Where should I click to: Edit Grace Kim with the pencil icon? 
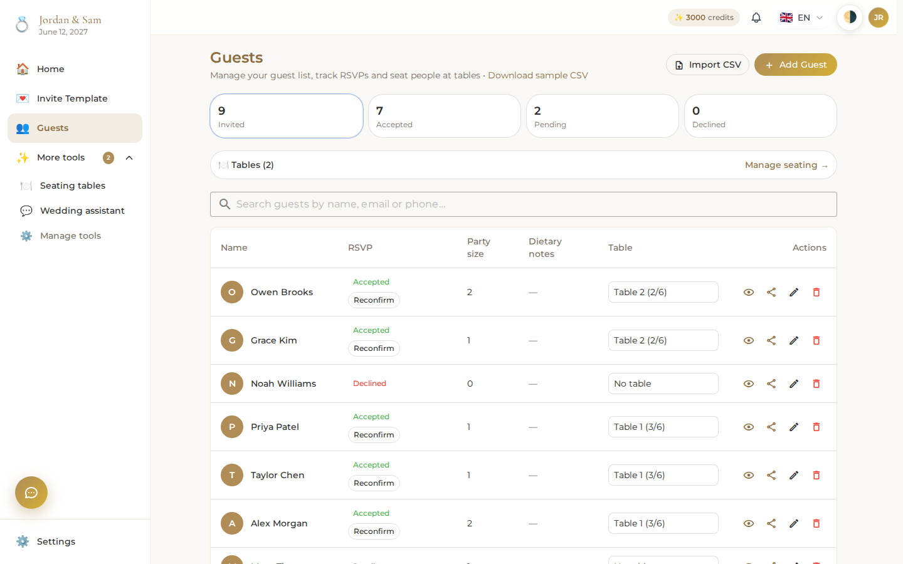tap(794, 340)
